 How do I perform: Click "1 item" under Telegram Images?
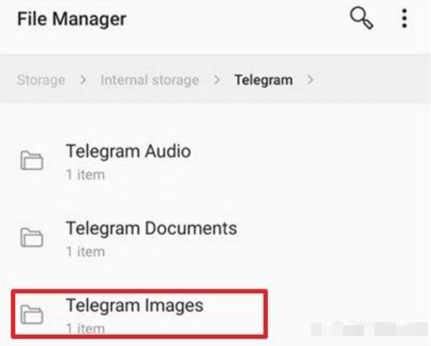click(85, 328)
